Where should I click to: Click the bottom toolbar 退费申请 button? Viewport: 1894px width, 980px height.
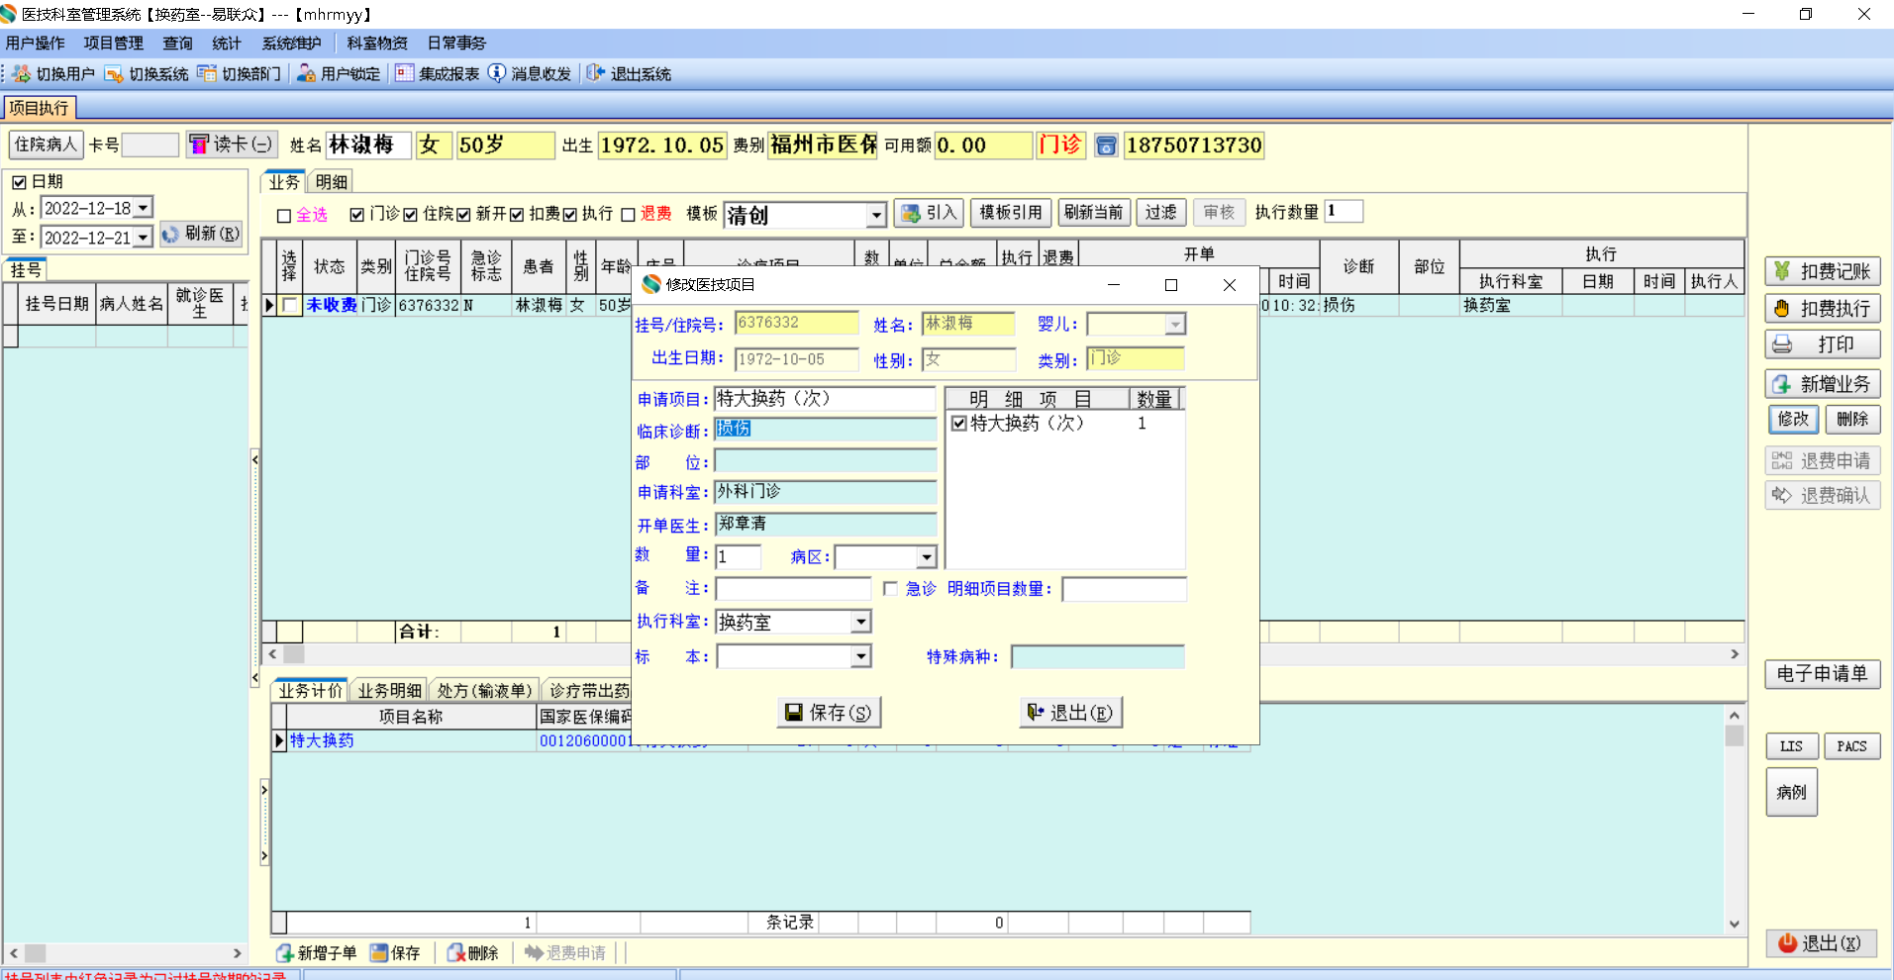(565, 952)
